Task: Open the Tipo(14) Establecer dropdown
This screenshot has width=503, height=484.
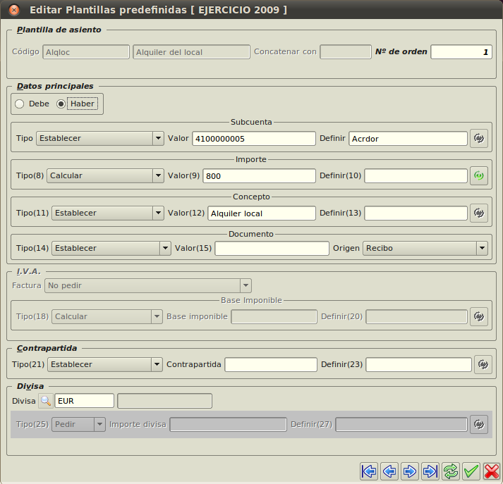Action: 111,248
